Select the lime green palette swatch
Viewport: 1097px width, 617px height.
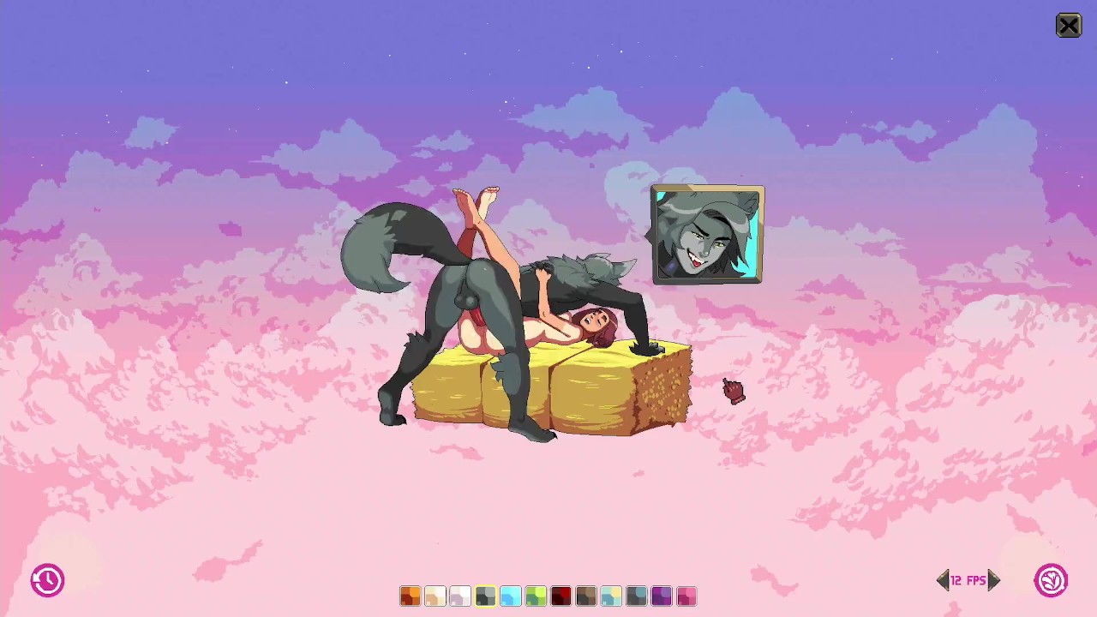[x=536, y=596]
